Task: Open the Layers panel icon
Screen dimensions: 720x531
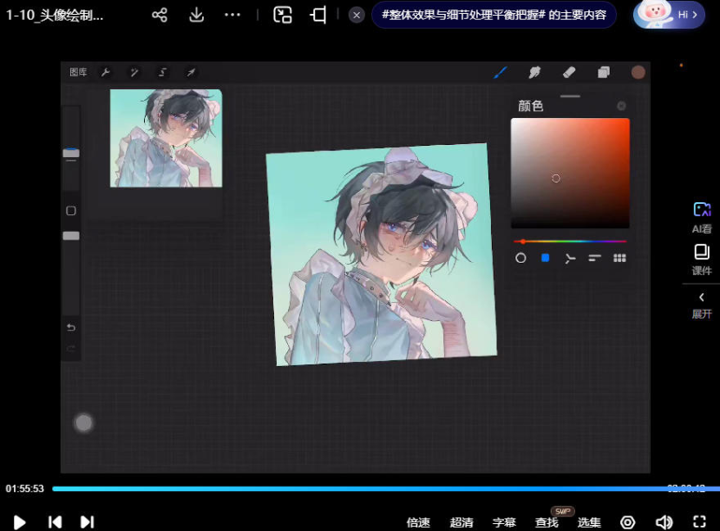Action: (x=604, y=72)
